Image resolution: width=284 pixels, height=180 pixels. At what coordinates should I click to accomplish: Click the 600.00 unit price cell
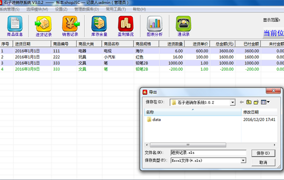click(x=202, y=51)
